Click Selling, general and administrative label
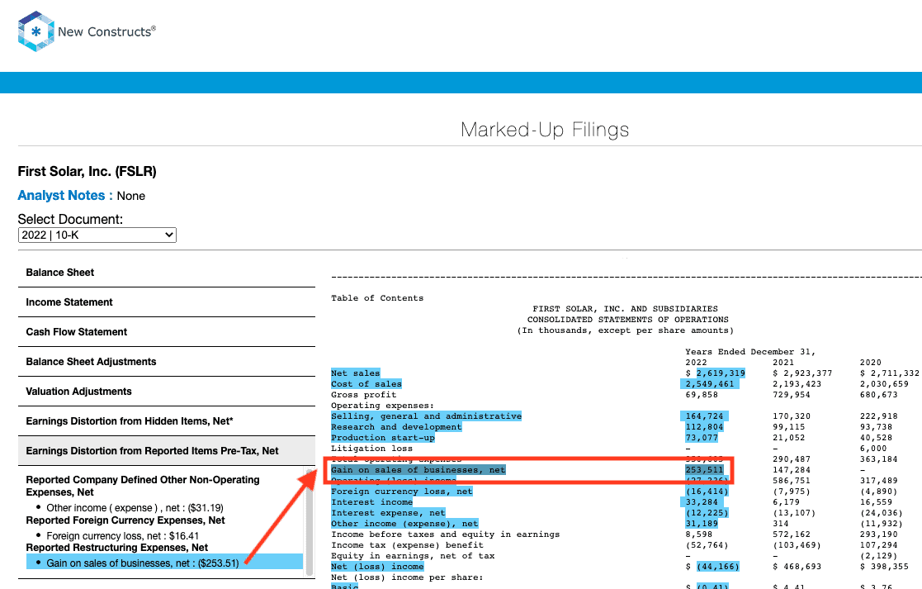This screenshot has height=589, width=922. coord(426,416)
